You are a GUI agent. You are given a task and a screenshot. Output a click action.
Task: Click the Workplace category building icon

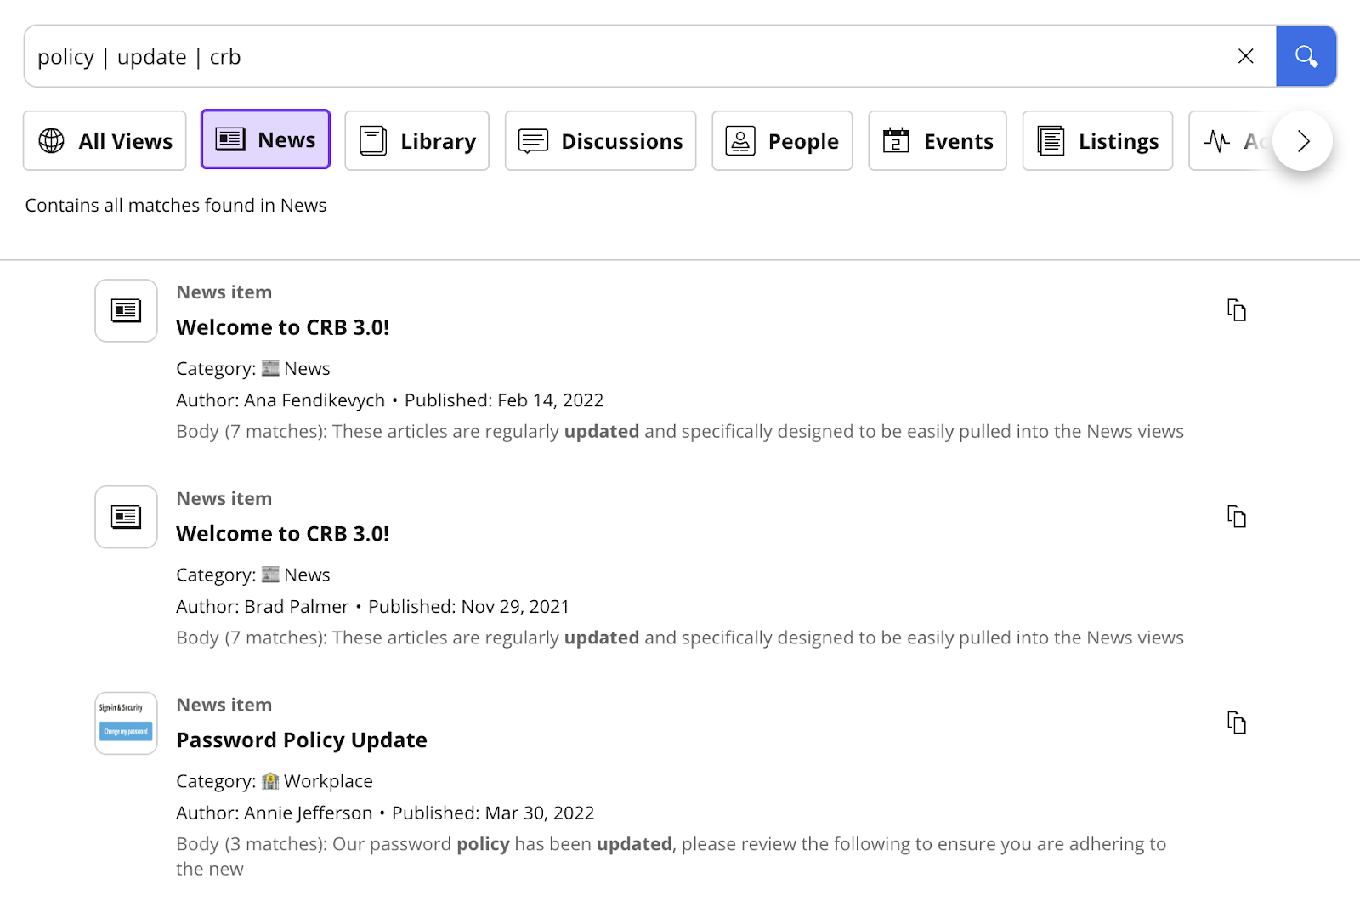270,781
